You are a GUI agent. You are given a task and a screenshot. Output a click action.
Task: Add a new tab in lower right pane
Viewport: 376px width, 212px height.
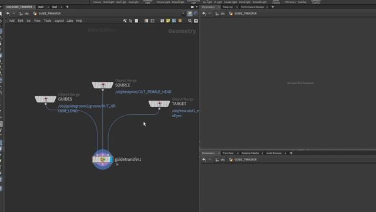click(x=291, y=153)
